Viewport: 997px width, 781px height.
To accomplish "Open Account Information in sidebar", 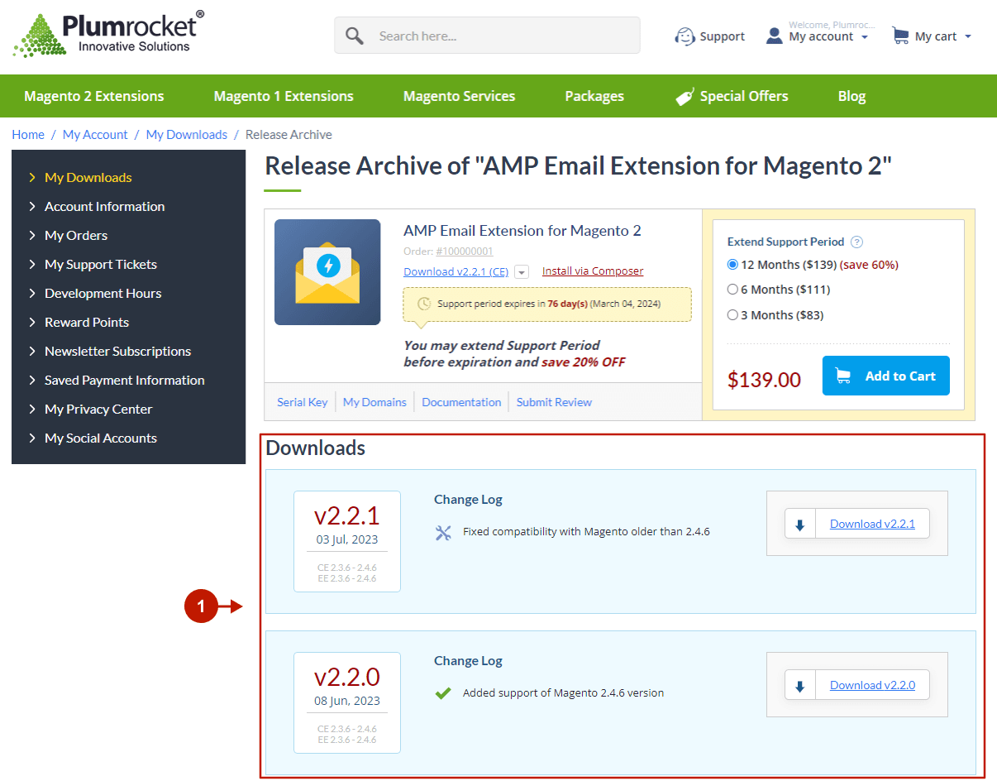I will click(105, 206).
